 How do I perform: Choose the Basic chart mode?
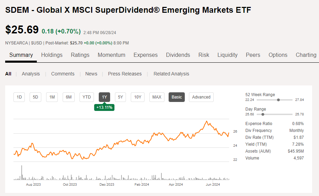click(177, 97)
